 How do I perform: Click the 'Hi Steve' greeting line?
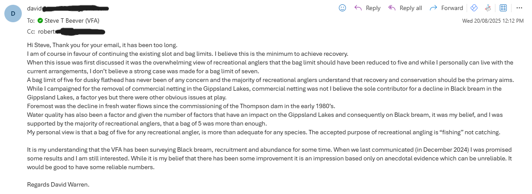pos(102,45)
